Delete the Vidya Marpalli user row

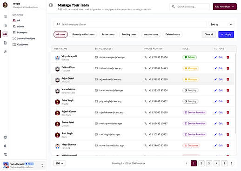point(228,57)
